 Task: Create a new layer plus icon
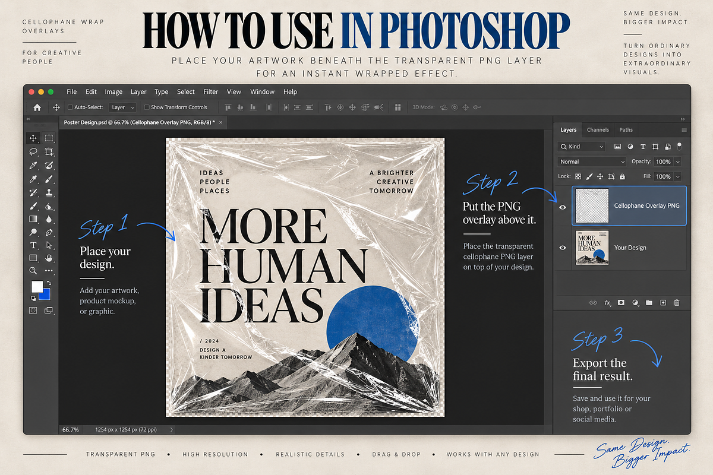[x=663, y=303]
